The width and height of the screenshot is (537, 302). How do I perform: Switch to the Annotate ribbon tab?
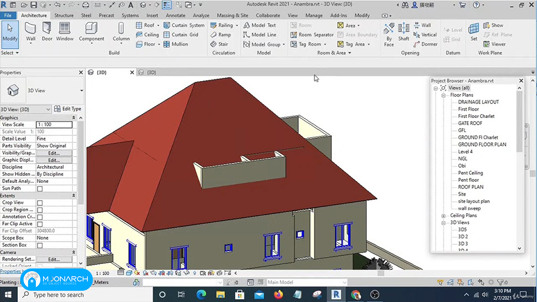click(175, 16)
